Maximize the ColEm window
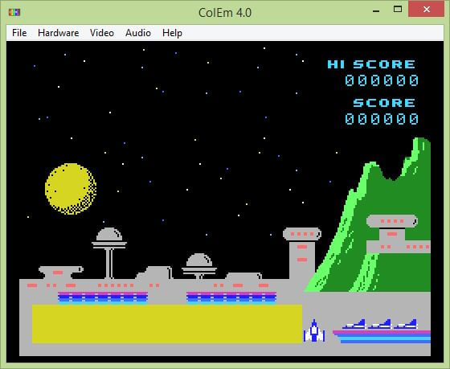The width and height of the screenshot is (450, 369). (x=398, y=10)
